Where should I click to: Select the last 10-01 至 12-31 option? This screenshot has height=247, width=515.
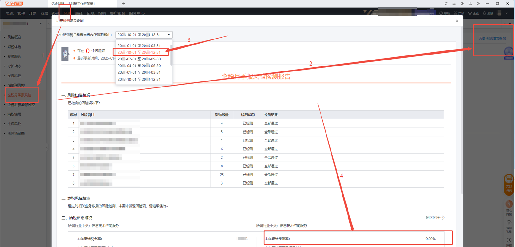(x=139, y=79)
